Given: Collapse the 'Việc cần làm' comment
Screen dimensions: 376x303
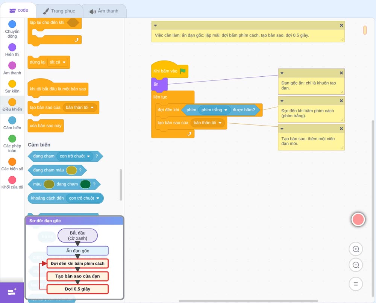Looking at the screenshot, I should pyautogui.click(x=155, y=26).
